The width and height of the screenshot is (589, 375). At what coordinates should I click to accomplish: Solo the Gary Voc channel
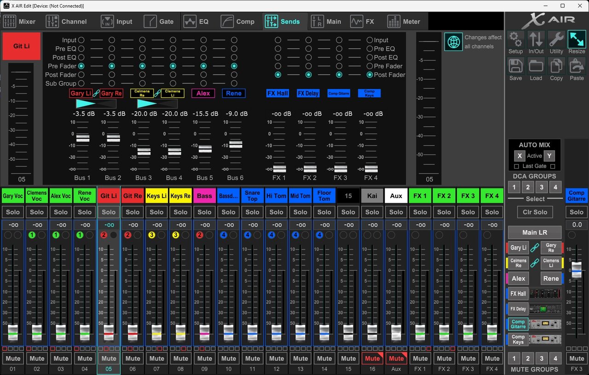(13, 212)
